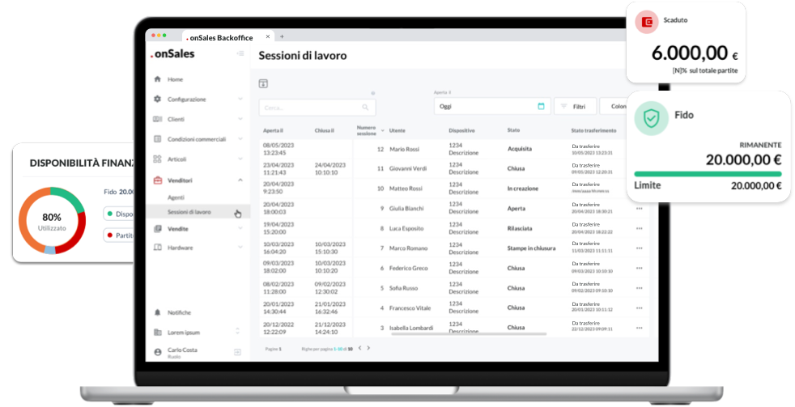Select Sessioni di lavoro menu item
This screenshot has width=795, height=407.
pos(198,212)
